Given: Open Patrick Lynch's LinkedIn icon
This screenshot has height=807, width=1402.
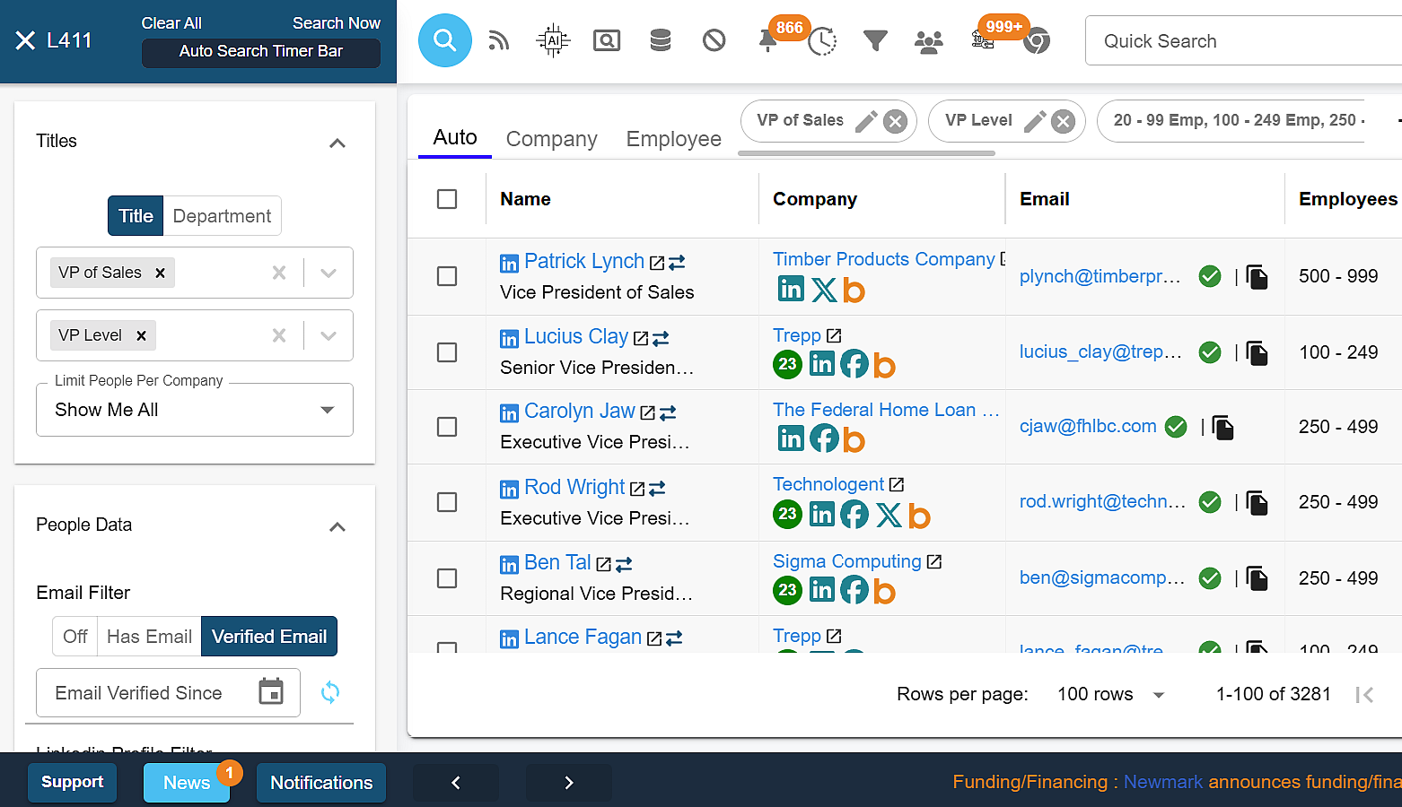Looking at the screenshot, I should 509,264.
